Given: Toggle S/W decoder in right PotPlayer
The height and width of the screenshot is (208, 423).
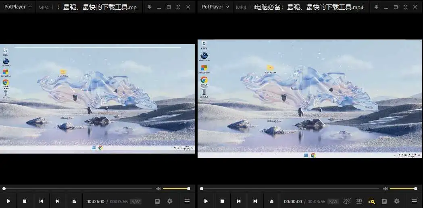Looking at the screenshot, I should (x=333, y=202).
